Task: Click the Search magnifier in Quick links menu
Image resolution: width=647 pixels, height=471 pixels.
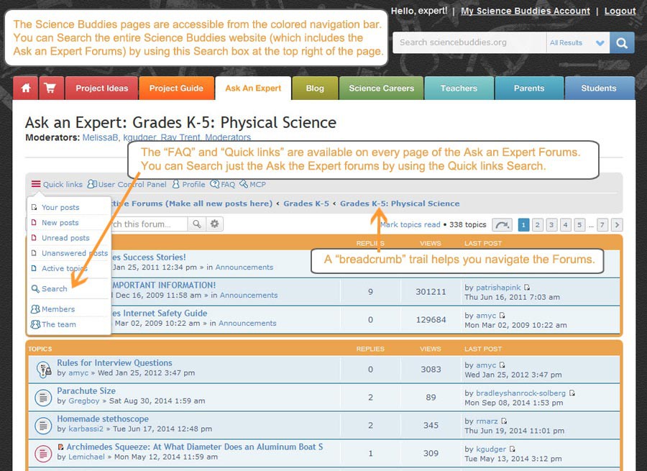Action: coord(35,288)
